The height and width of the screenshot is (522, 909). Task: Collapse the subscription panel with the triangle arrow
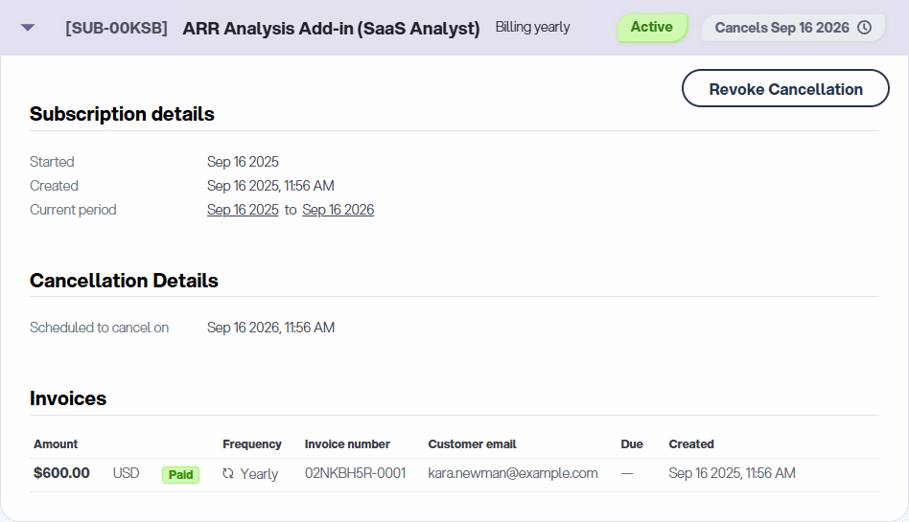point(28,28)
